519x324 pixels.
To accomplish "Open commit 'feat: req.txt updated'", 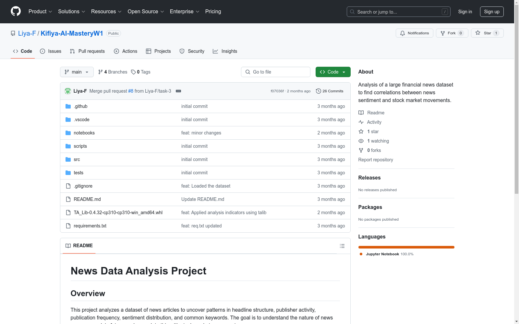I will (x=201, y=226).
